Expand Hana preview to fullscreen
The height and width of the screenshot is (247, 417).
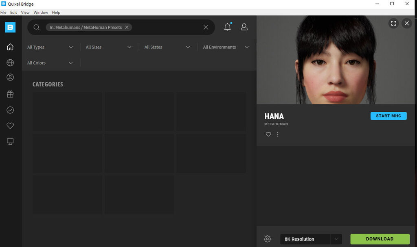click(394, 23)
